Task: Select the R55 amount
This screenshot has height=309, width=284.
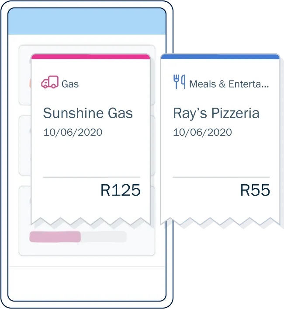Action: (255, 190)
